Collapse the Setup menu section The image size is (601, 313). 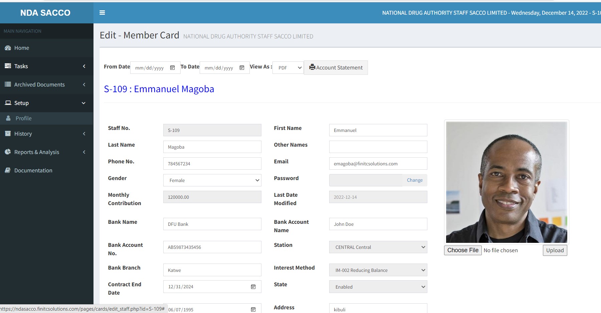pyautogui.click(x=46, y=103)
